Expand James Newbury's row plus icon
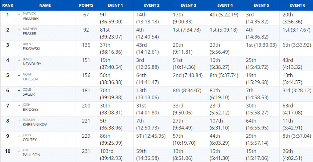This screenshot has width=313, height=162. tap(19, 60)
